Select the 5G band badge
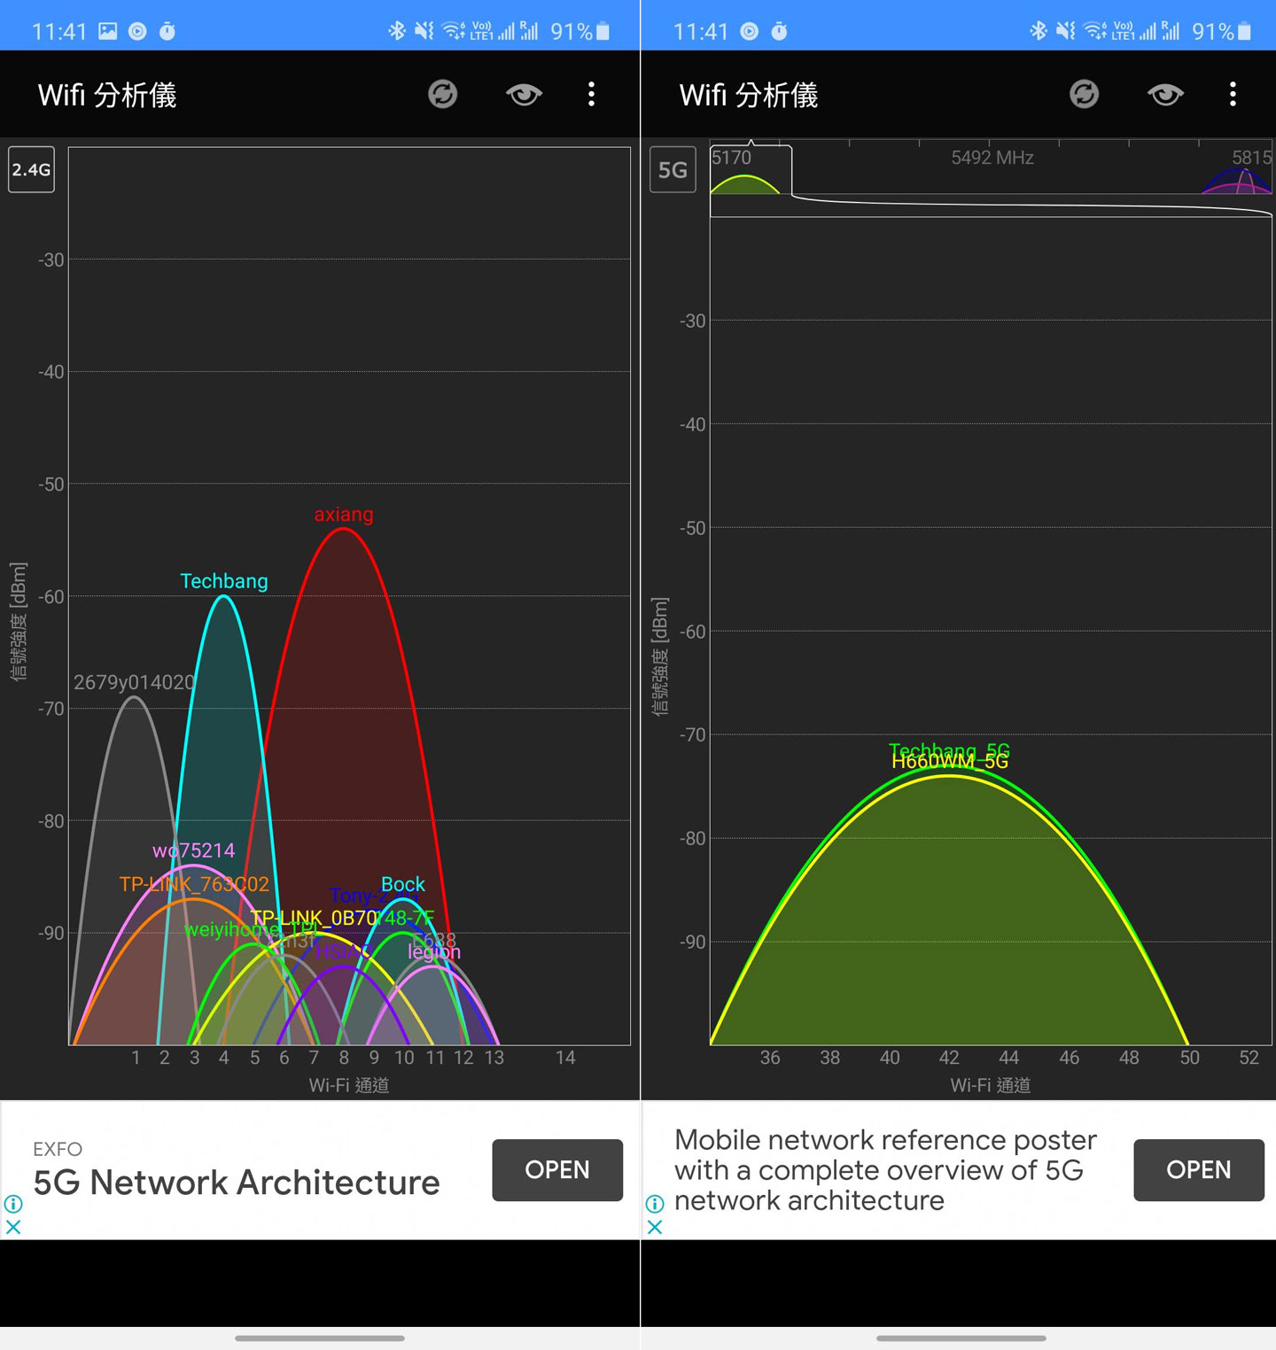The width and height of the screenshot is (1276, 1350). pos(672,171)
